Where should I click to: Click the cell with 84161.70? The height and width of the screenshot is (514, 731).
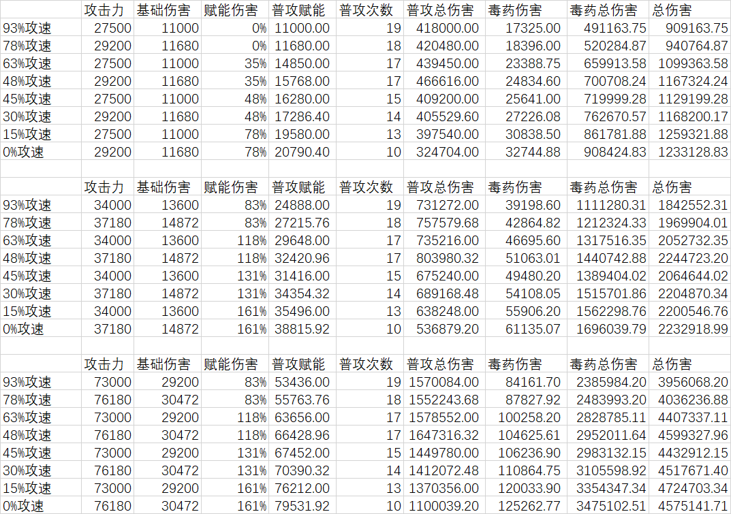[x=527, y=382]
